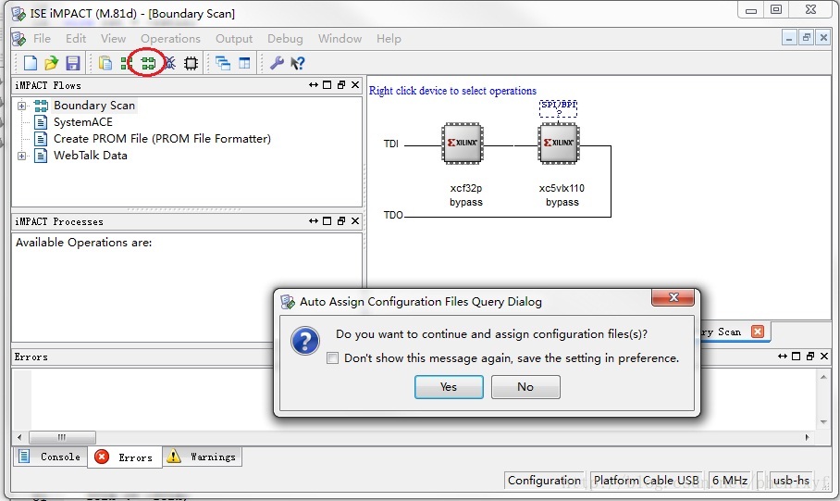Select SystemACE flow item

[x=83, y=122]
